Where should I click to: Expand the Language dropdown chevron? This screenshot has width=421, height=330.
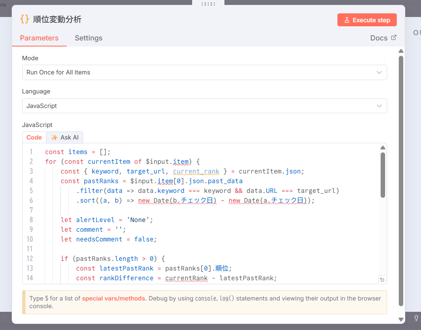point(379,106)
